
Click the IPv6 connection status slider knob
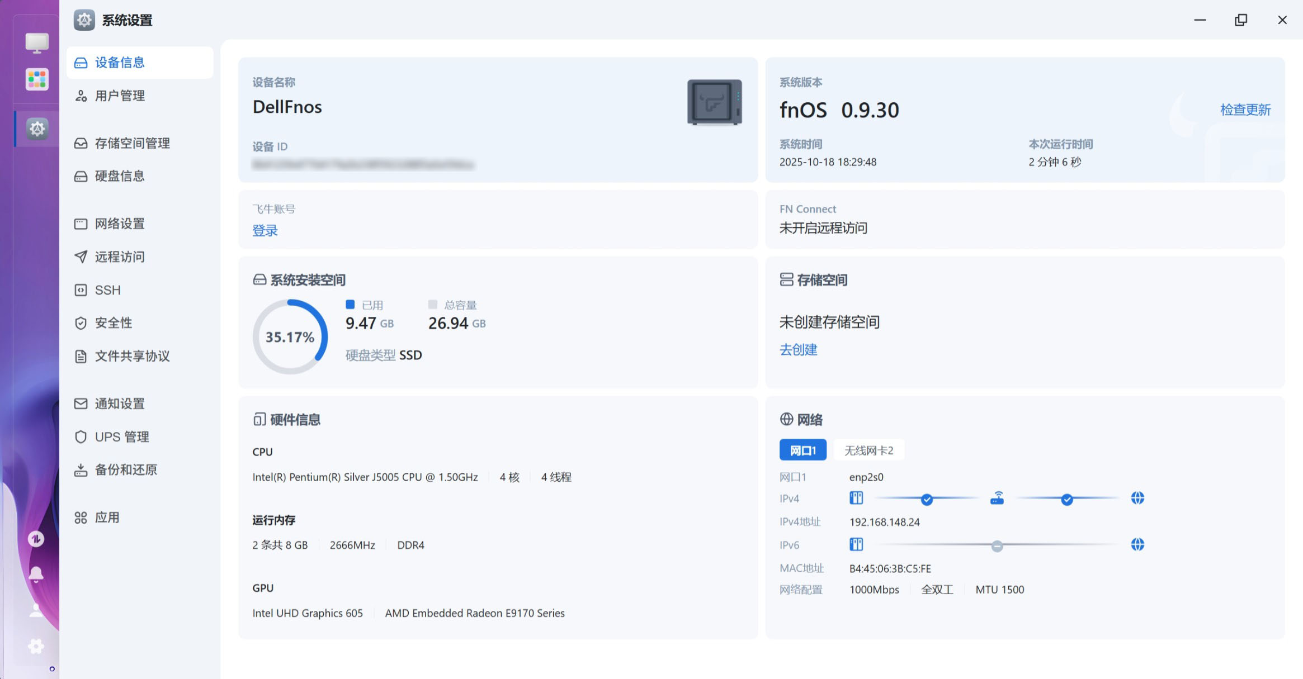coord(997,545)
